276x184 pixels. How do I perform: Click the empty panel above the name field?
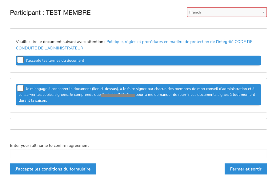pos(138,124)
